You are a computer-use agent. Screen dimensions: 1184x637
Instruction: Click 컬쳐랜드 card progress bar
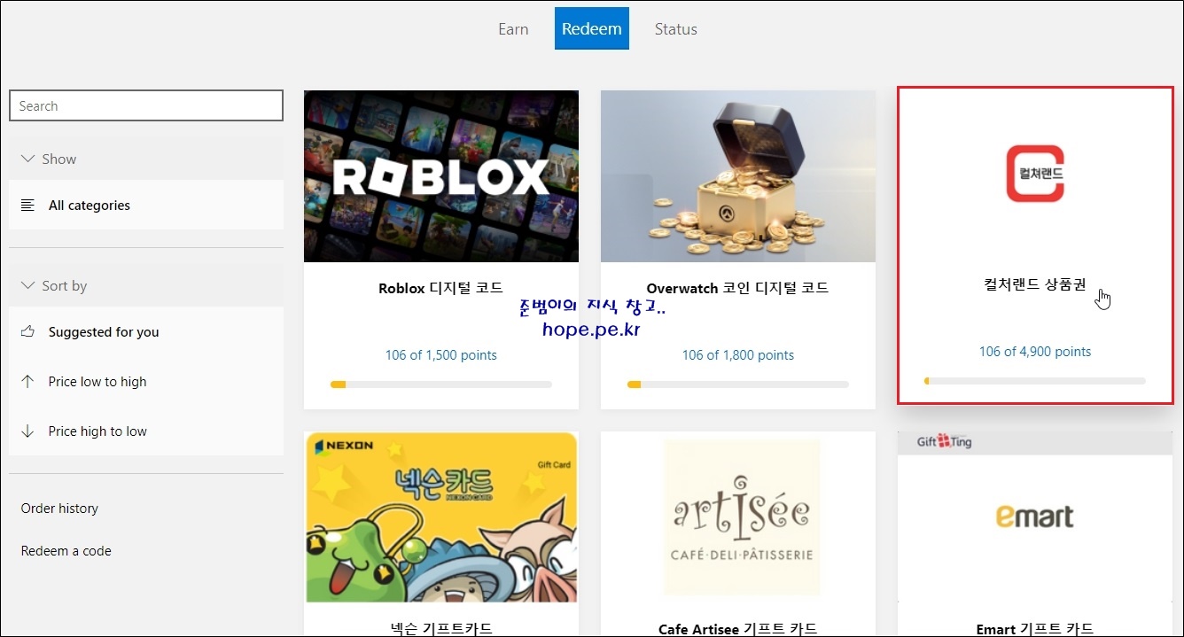pyautogui.click(x=1035, y=381)
